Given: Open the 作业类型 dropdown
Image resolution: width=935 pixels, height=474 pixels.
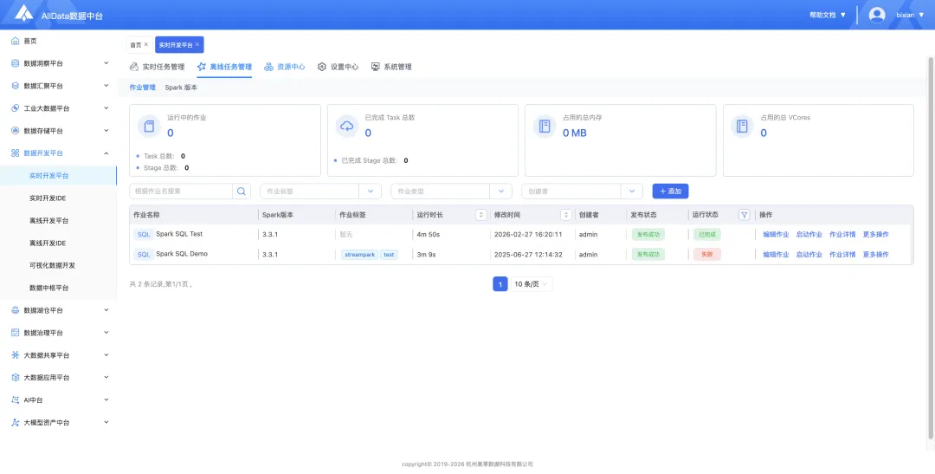Looking at the screenshot, I should [x=451, y=191].
